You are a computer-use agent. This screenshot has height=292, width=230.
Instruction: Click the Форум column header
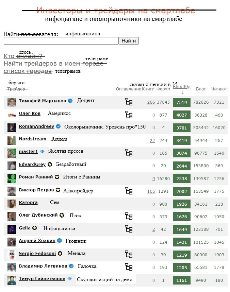point(163,89)
